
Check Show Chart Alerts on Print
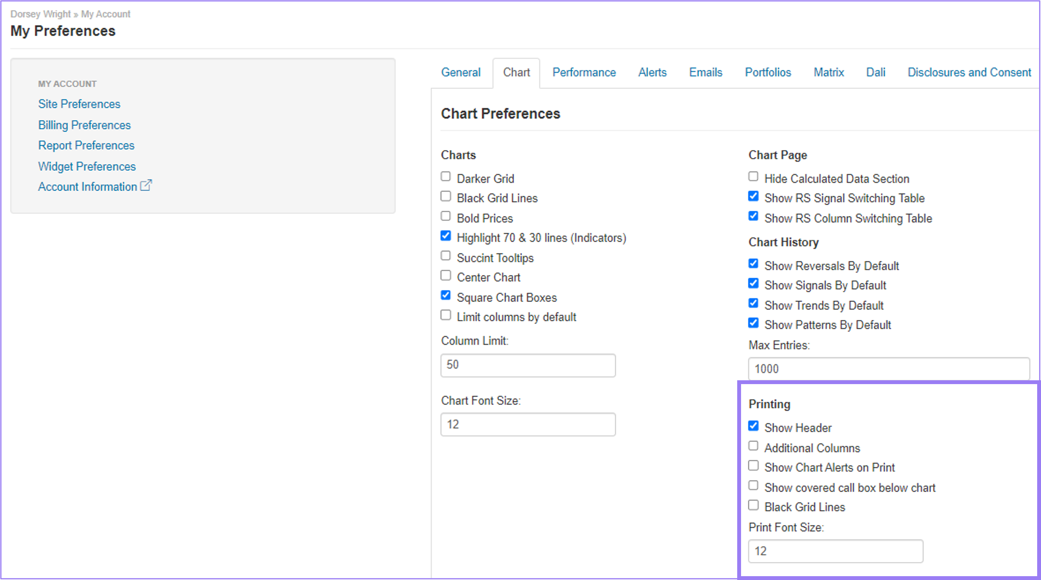[753, 466]
